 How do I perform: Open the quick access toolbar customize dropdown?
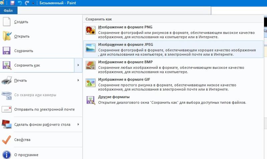[33, 3]
